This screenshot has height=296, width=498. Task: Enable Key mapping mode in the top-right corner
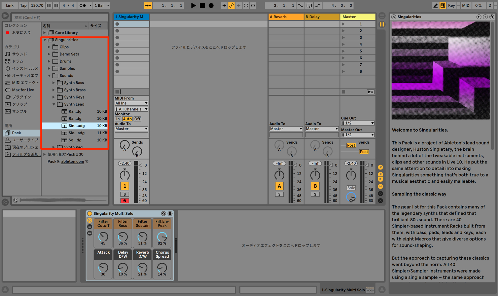coord(451,5)
